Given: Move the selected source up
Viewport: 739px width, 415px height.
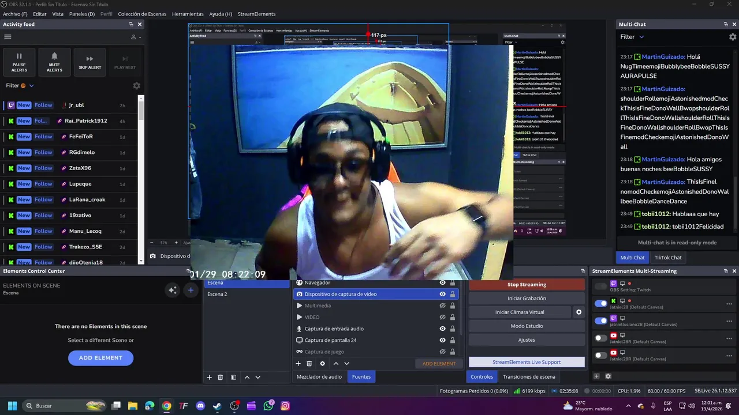Looking at the screenshot, I should coord(336,364).
